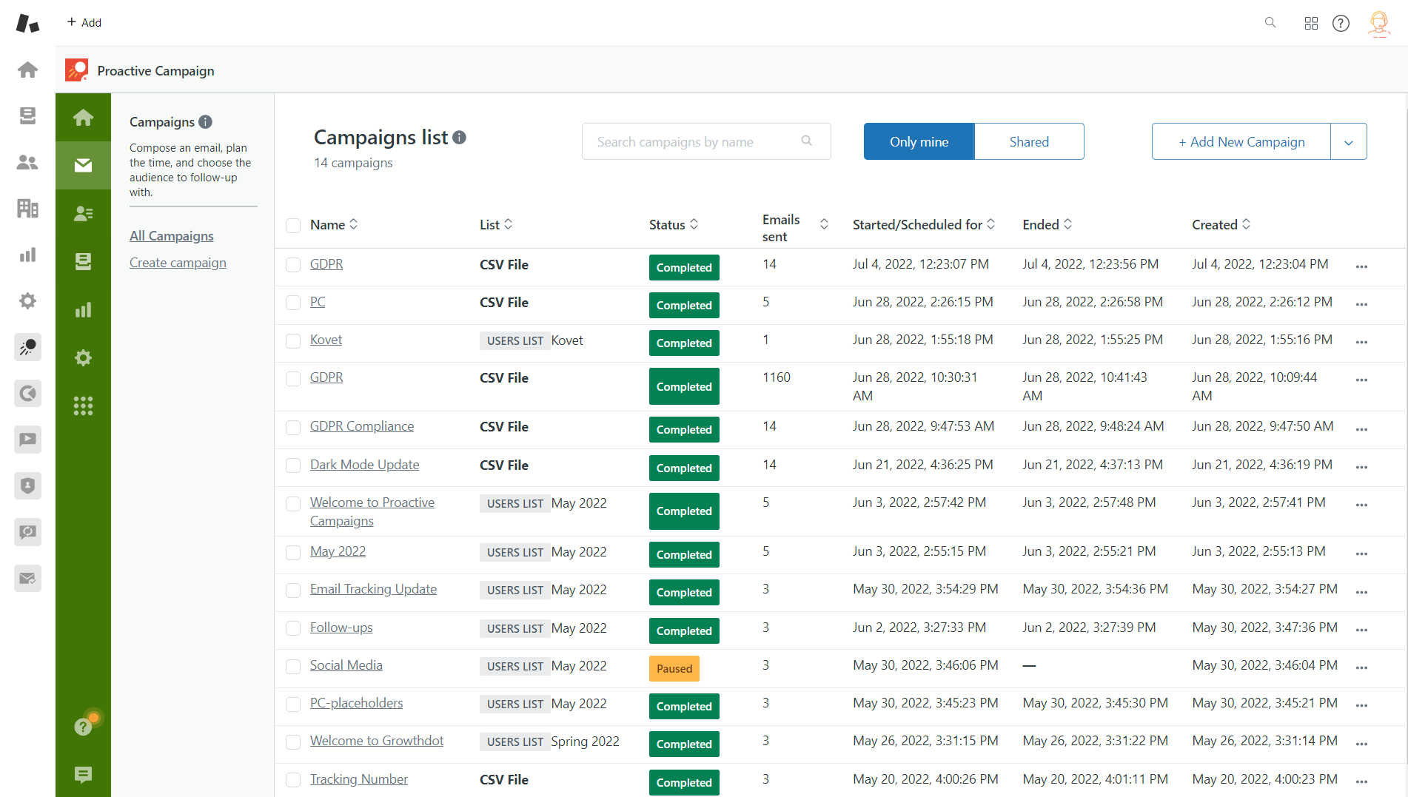This screenshot has height=797, width=1408.
Task: Open the help question mark icon
Action: point(1341,23)
